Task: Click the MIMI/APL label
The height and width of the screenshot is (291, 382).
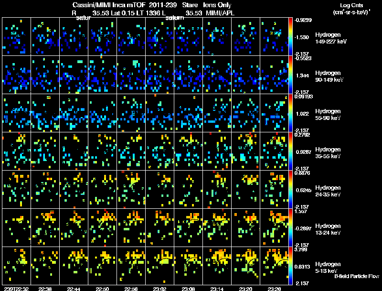Action: click(x=220, y=13)
